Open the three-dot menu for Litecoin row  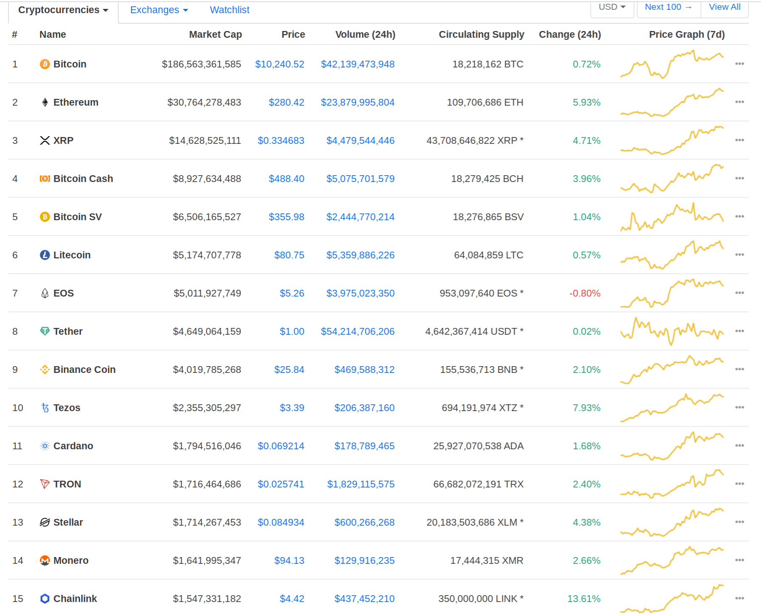[740, 255]
